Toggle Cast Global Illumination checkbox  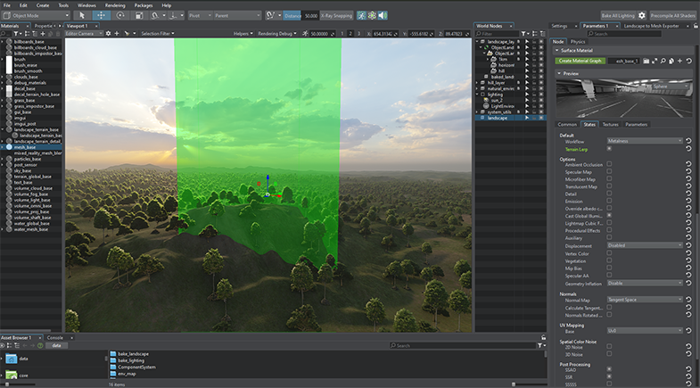(x=609, y=216)
